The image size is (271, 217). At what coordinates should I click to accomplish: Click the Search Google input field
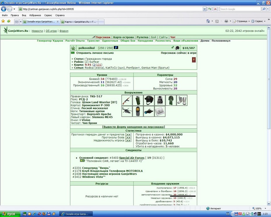point(240,9)
